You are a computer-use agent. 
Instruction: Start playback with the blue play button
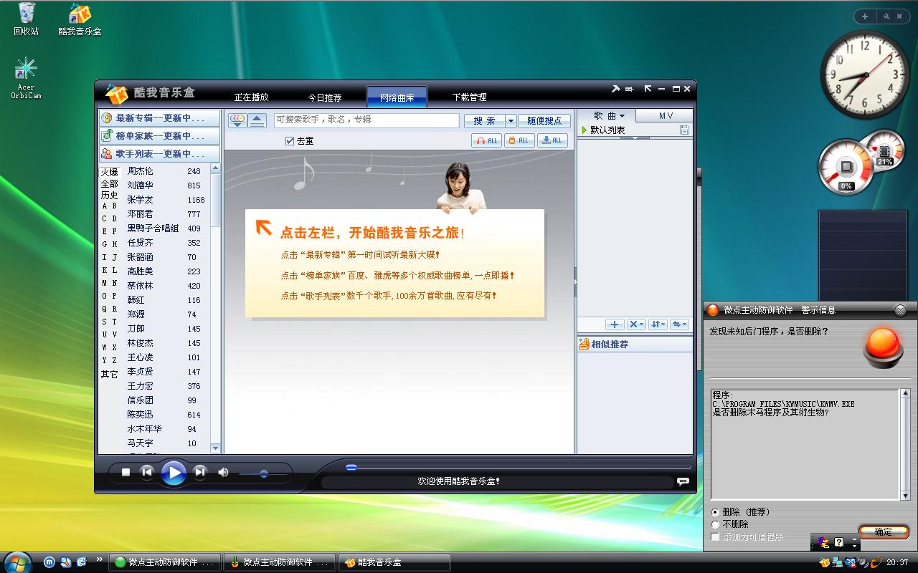click(174, 473)
